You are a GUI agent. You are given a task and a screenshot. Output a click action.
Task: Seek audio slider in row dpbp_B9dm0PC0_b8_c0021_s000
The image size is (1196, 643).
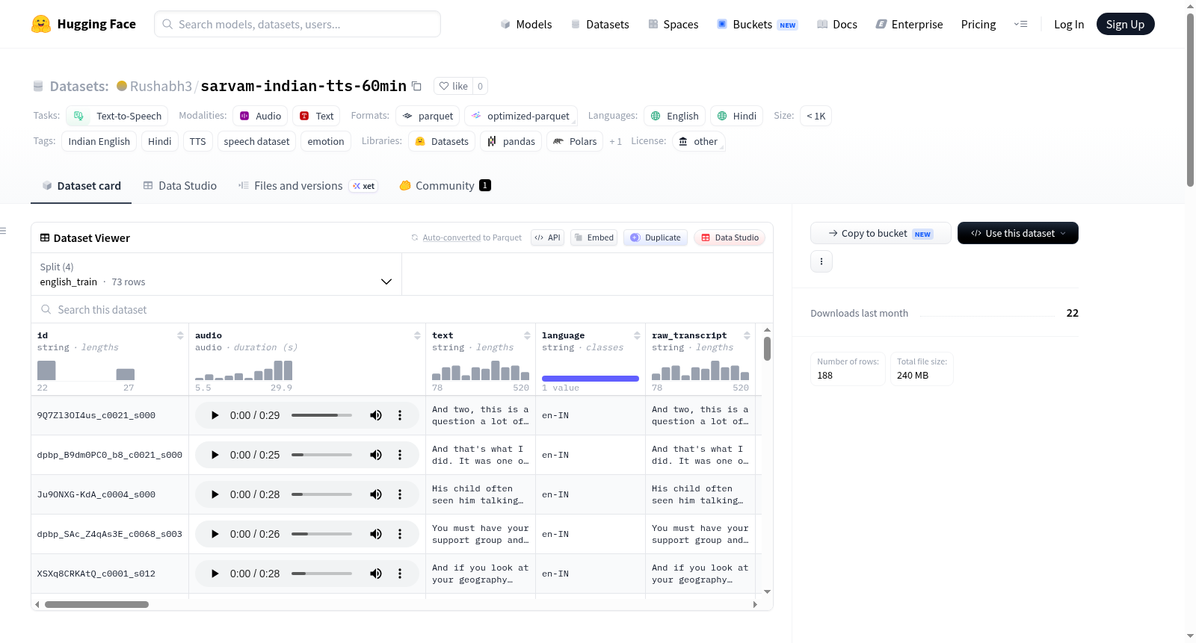coord(321,455)
